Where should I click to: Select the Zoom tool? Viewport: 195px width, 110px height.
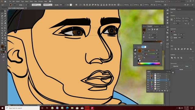(x=5, y=43)
